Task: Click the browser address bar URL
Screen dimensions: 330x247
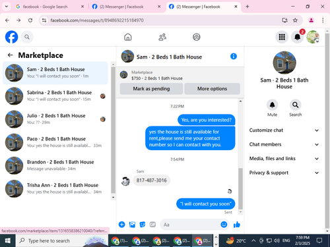Action: (97, 20)
